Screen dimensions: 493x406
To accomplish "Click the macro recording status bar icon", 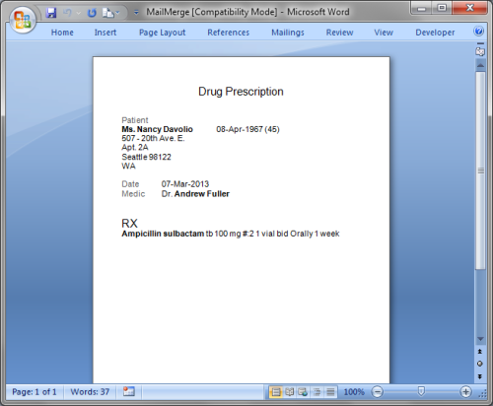I will coord(129,391).
